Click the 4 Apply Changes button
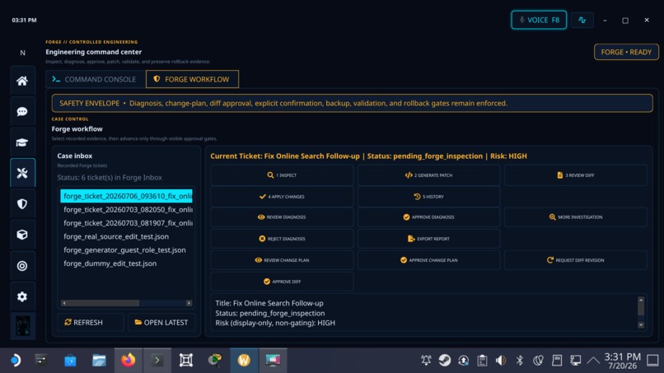664x373 pixels. 282,197
